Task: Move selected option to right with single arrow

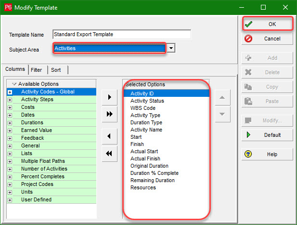Action: 109,97
